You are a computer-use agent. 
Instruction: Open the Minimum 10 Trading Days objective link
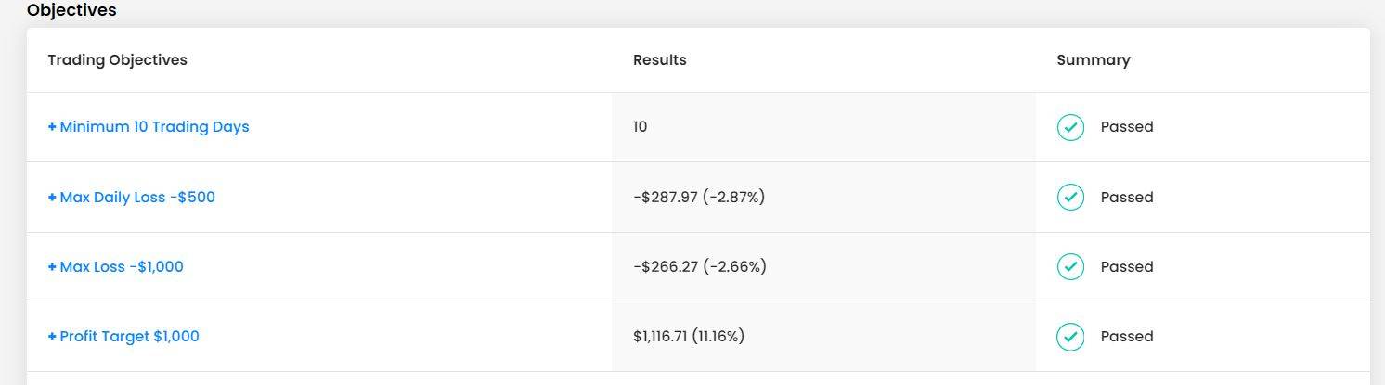pyautogui.click(x=154, y=127)
